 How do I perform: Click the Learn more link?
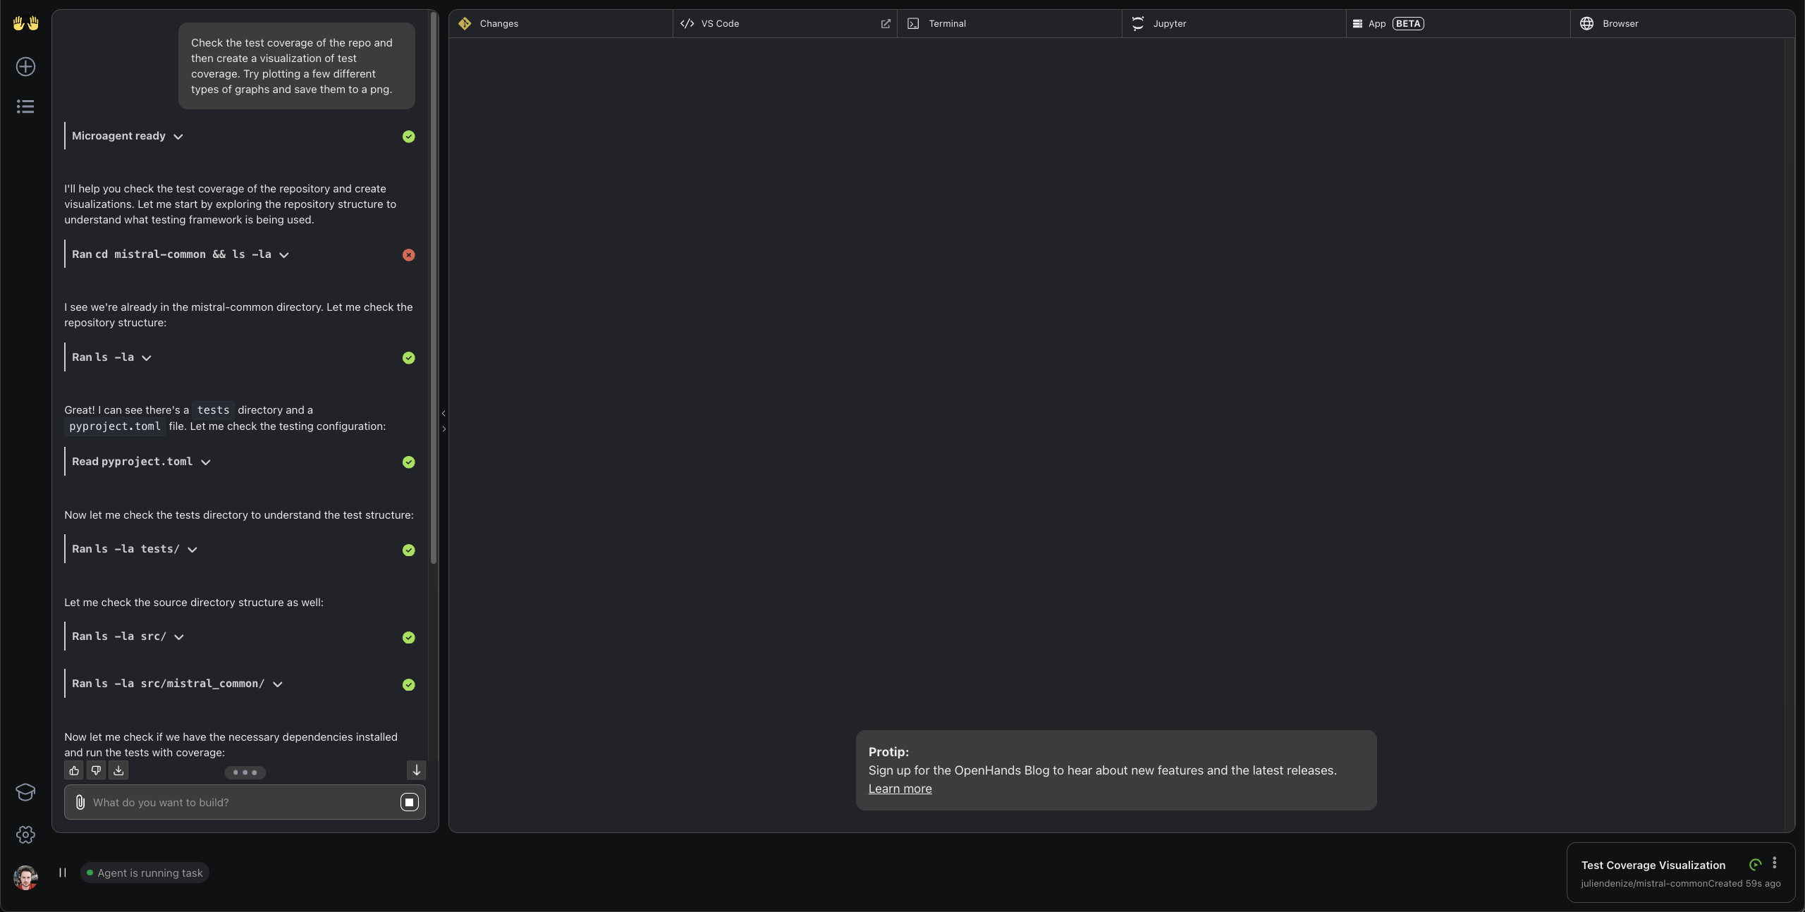[900, 789]
